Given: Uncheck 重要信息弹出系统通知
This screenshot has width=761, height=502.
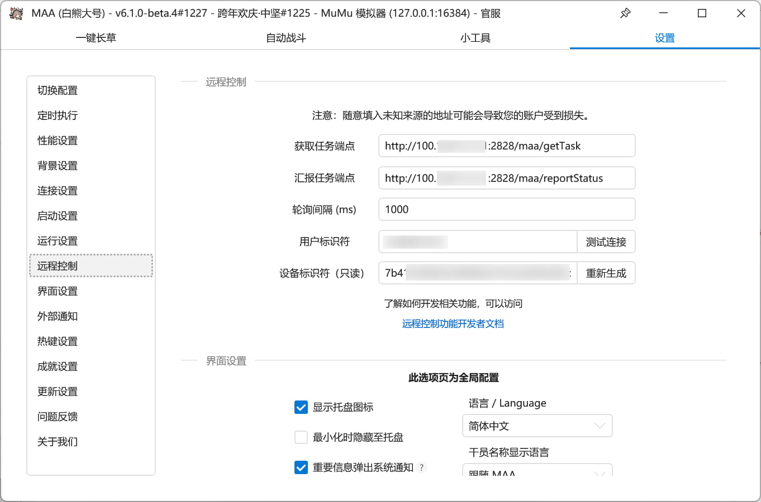Looking at the screenshot, I should (301, 467).
